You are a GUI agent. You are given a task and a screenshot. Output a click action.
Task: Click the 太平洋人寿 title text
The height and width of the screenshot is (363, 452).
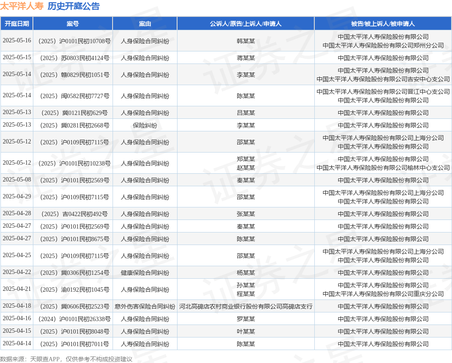pyautogui.click(x=22, y=6)
